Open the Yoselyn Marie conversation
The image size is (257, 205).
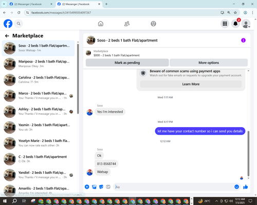(x=39, y=143)
